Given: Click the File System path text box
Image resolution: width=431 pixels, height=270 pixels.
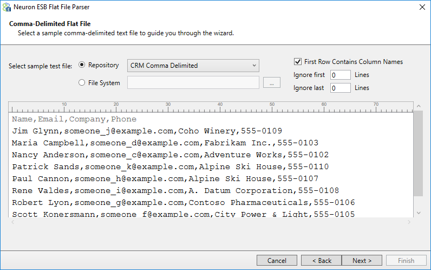Looking at the screenshot, I should click(x=193, y=82).
